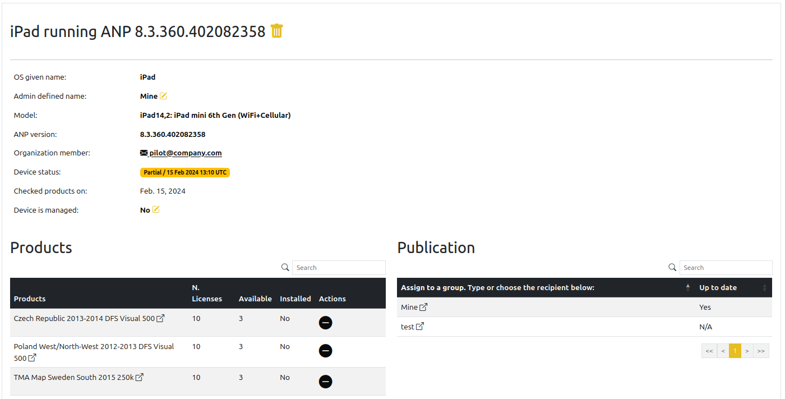Email pilot@company.com organization member link

pyautogui.click(x=186, y=153)
